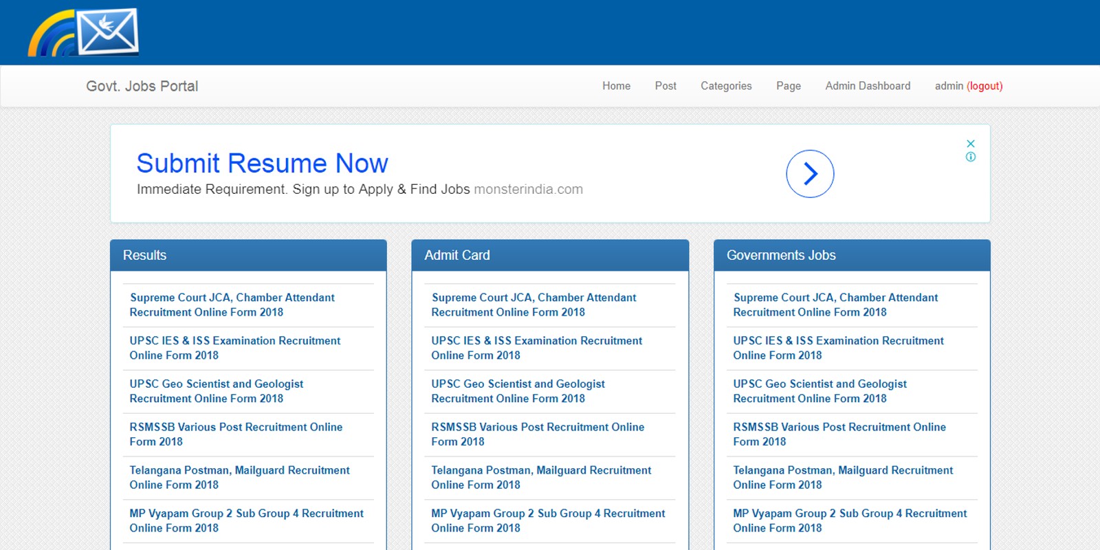Click the mail envelope site logo
The width and height of the screenshot is (1100, 550).
tap(84, 32)
